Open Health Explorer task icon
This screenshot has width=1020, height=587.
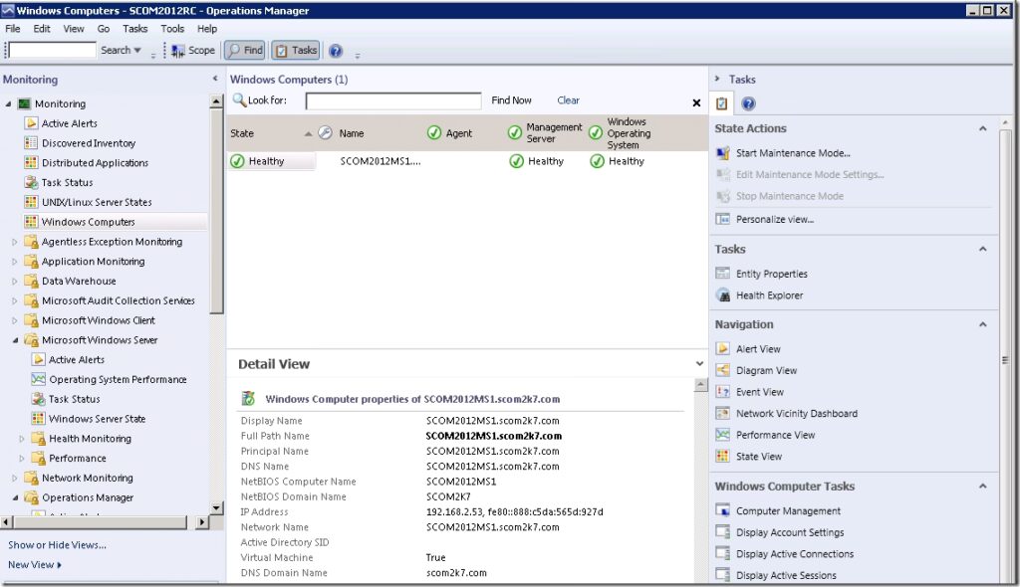(x=723, y=295)
